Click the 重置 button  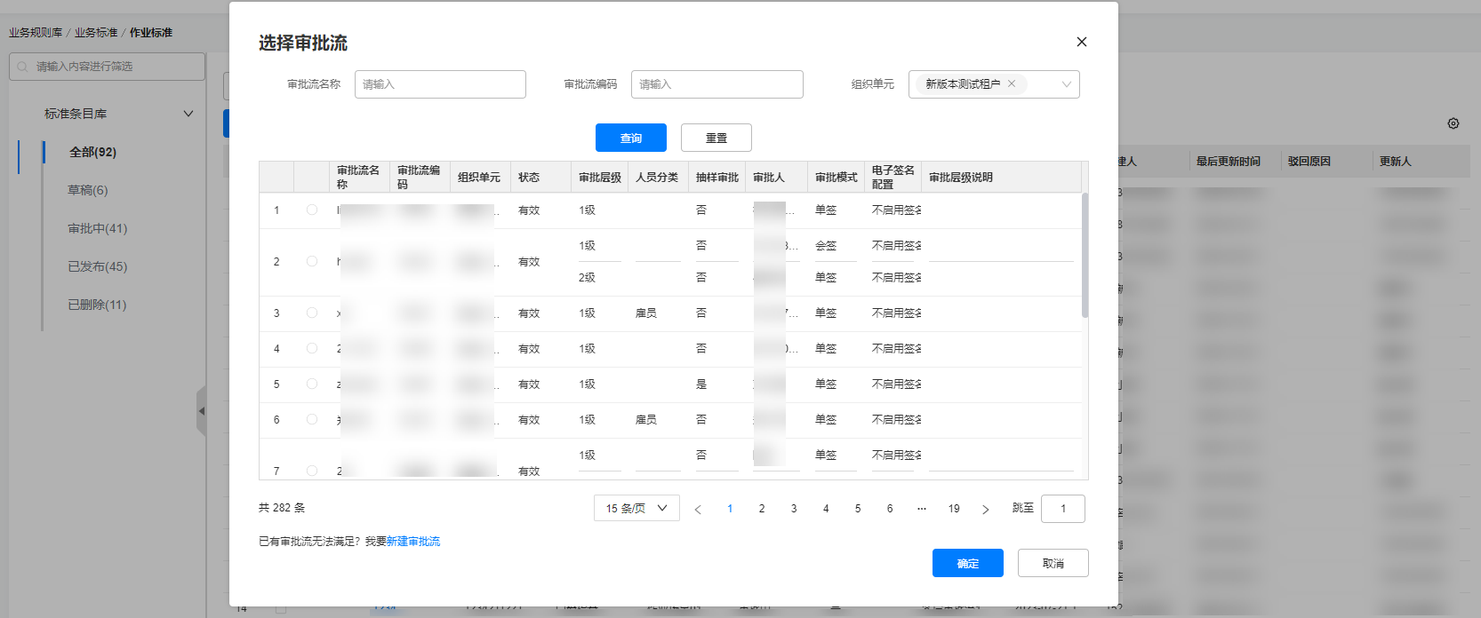pos(716,138)
